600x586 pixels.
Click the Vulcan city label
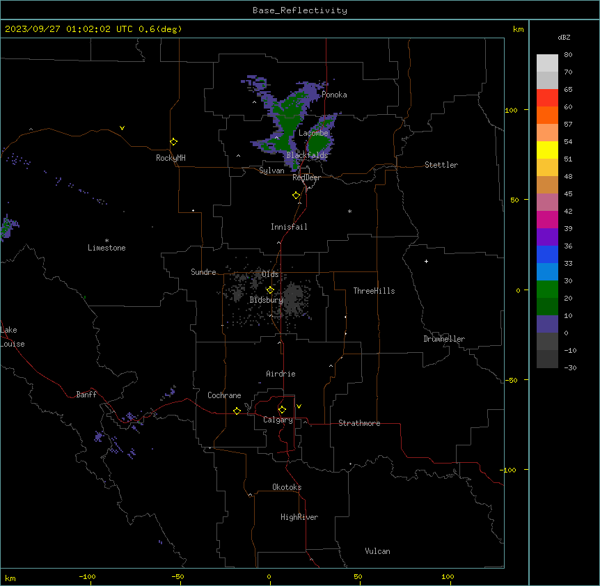click(x=378, y=551)
